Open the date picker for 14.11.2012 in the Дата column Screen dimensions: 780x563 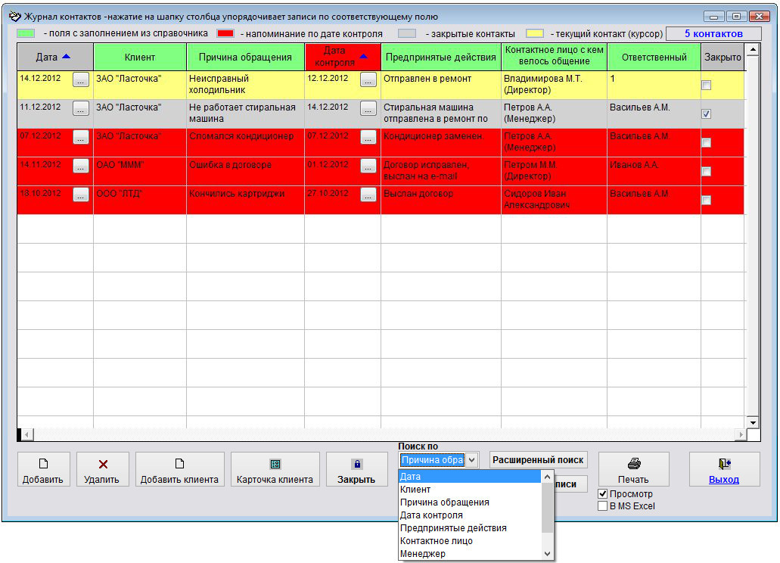81,166
